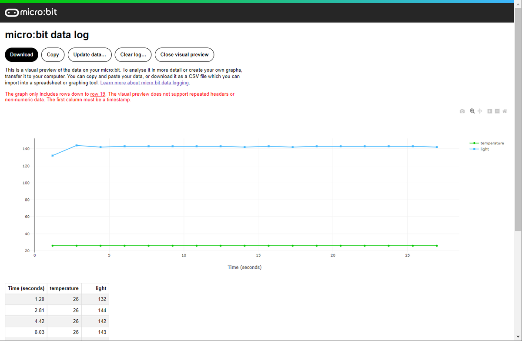Click the plus icon to zoom in on the chart
Viewport: 522px width, 341px height.
(489, 111)
